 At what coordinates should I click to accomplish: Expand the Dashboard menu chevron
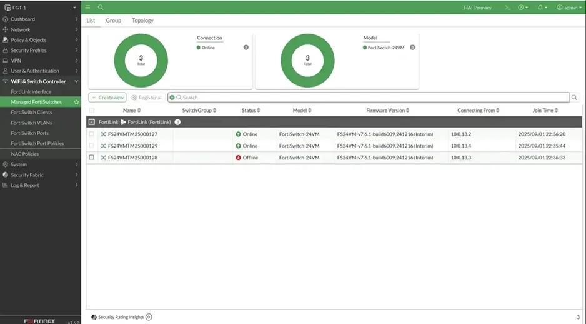76,19
